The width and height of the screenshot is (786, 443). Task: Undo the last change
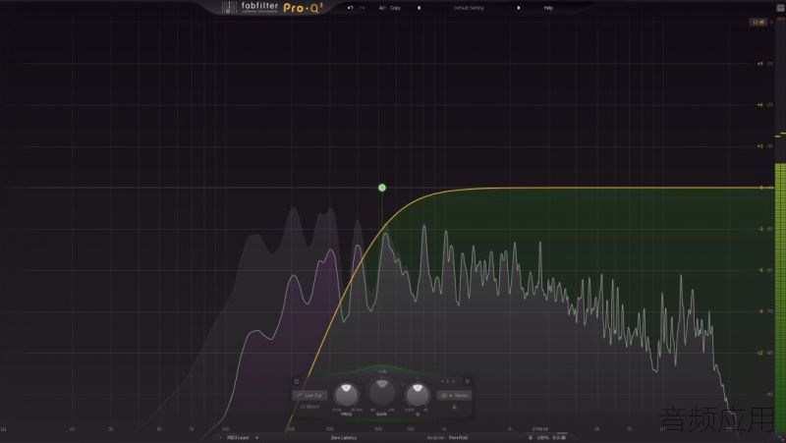(x=350, y=8)
